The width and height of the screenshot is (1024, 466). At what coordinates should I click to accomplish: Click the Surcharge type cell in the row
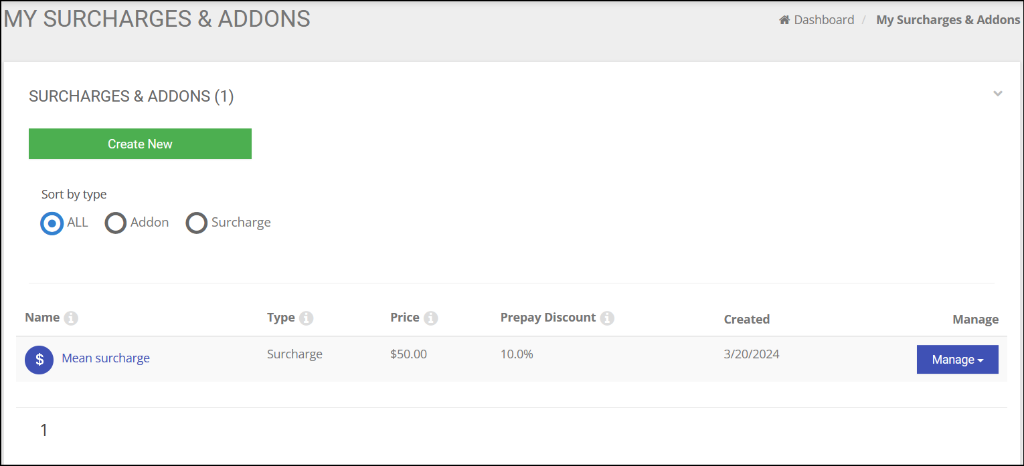pos(294,354)
